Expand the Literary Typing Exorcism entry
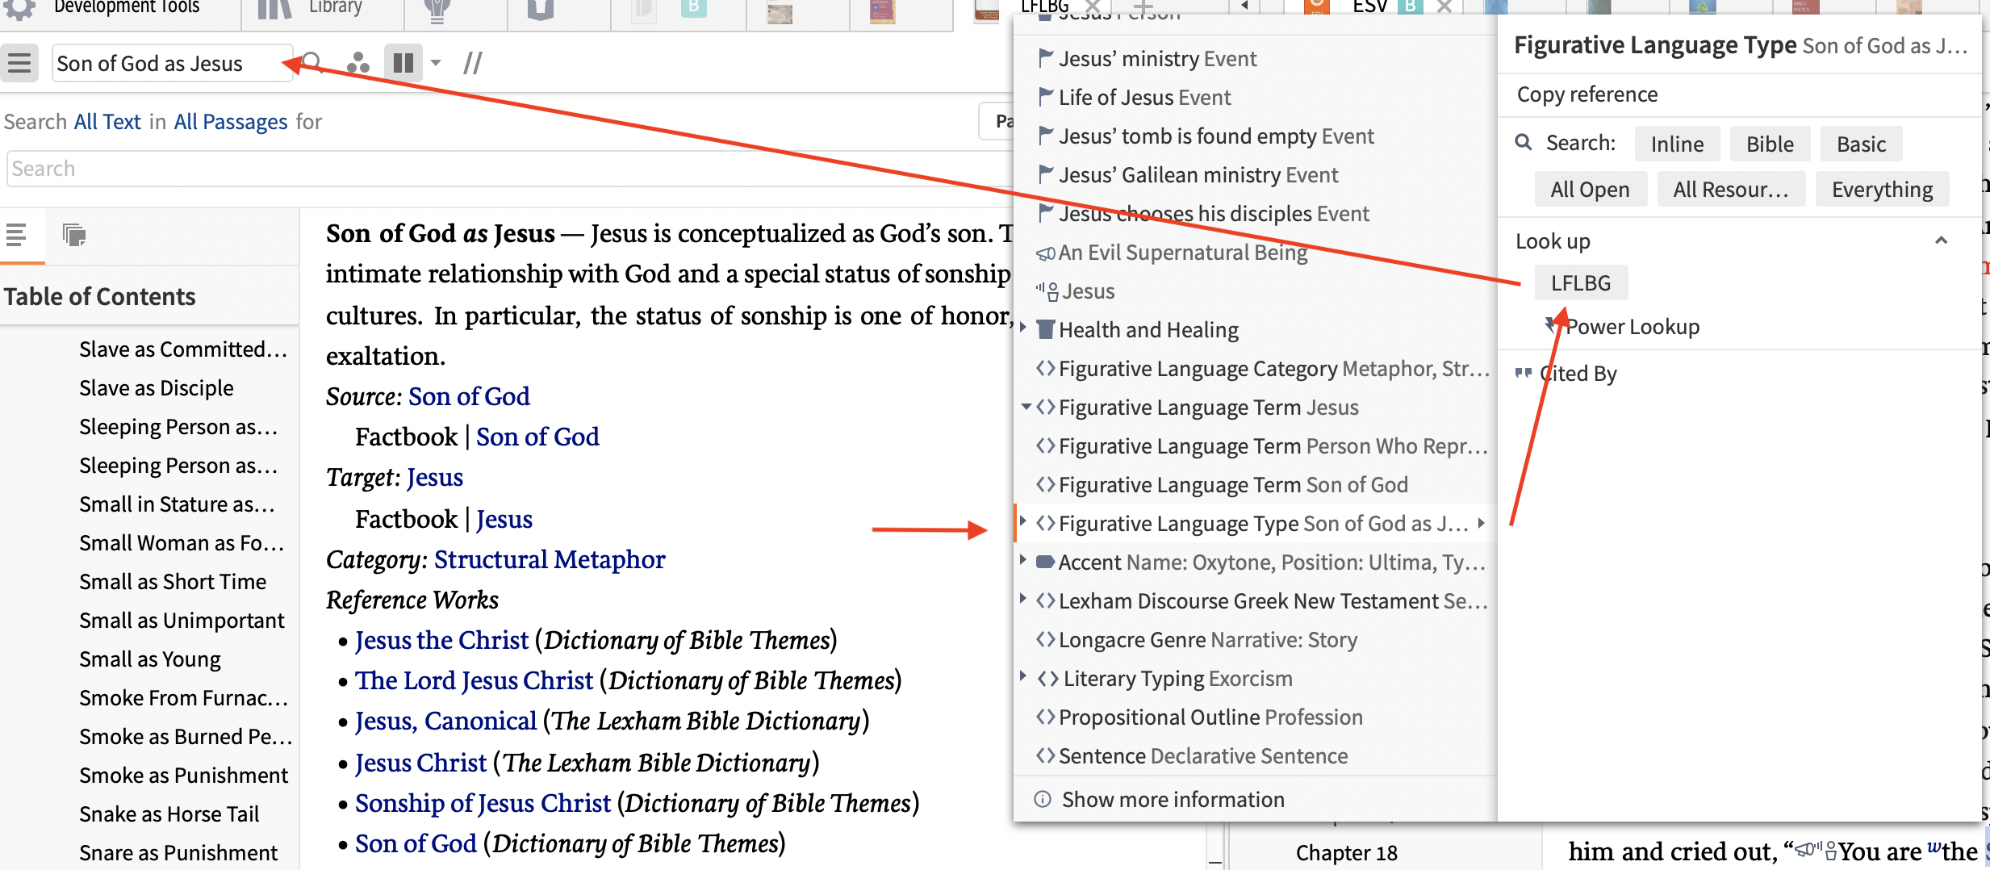 tap(1023, 676)
